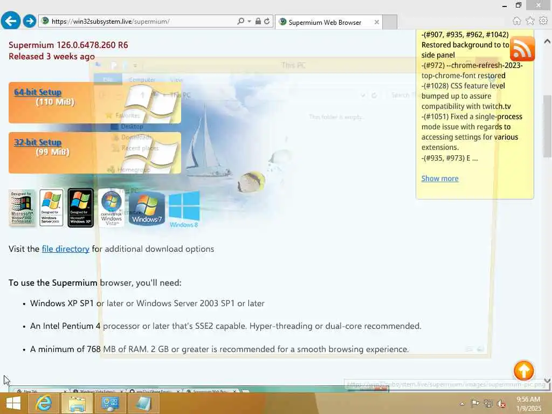The height and width of the screenshot is (414, 552).
Task: Click the Supermium 126.0.6478.260 R6 heading
Action: click(x=68, y=45)
